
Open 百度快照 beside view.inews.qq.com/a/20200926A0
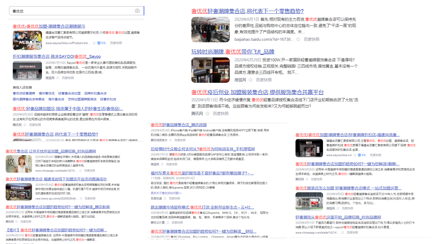[90, 199]
